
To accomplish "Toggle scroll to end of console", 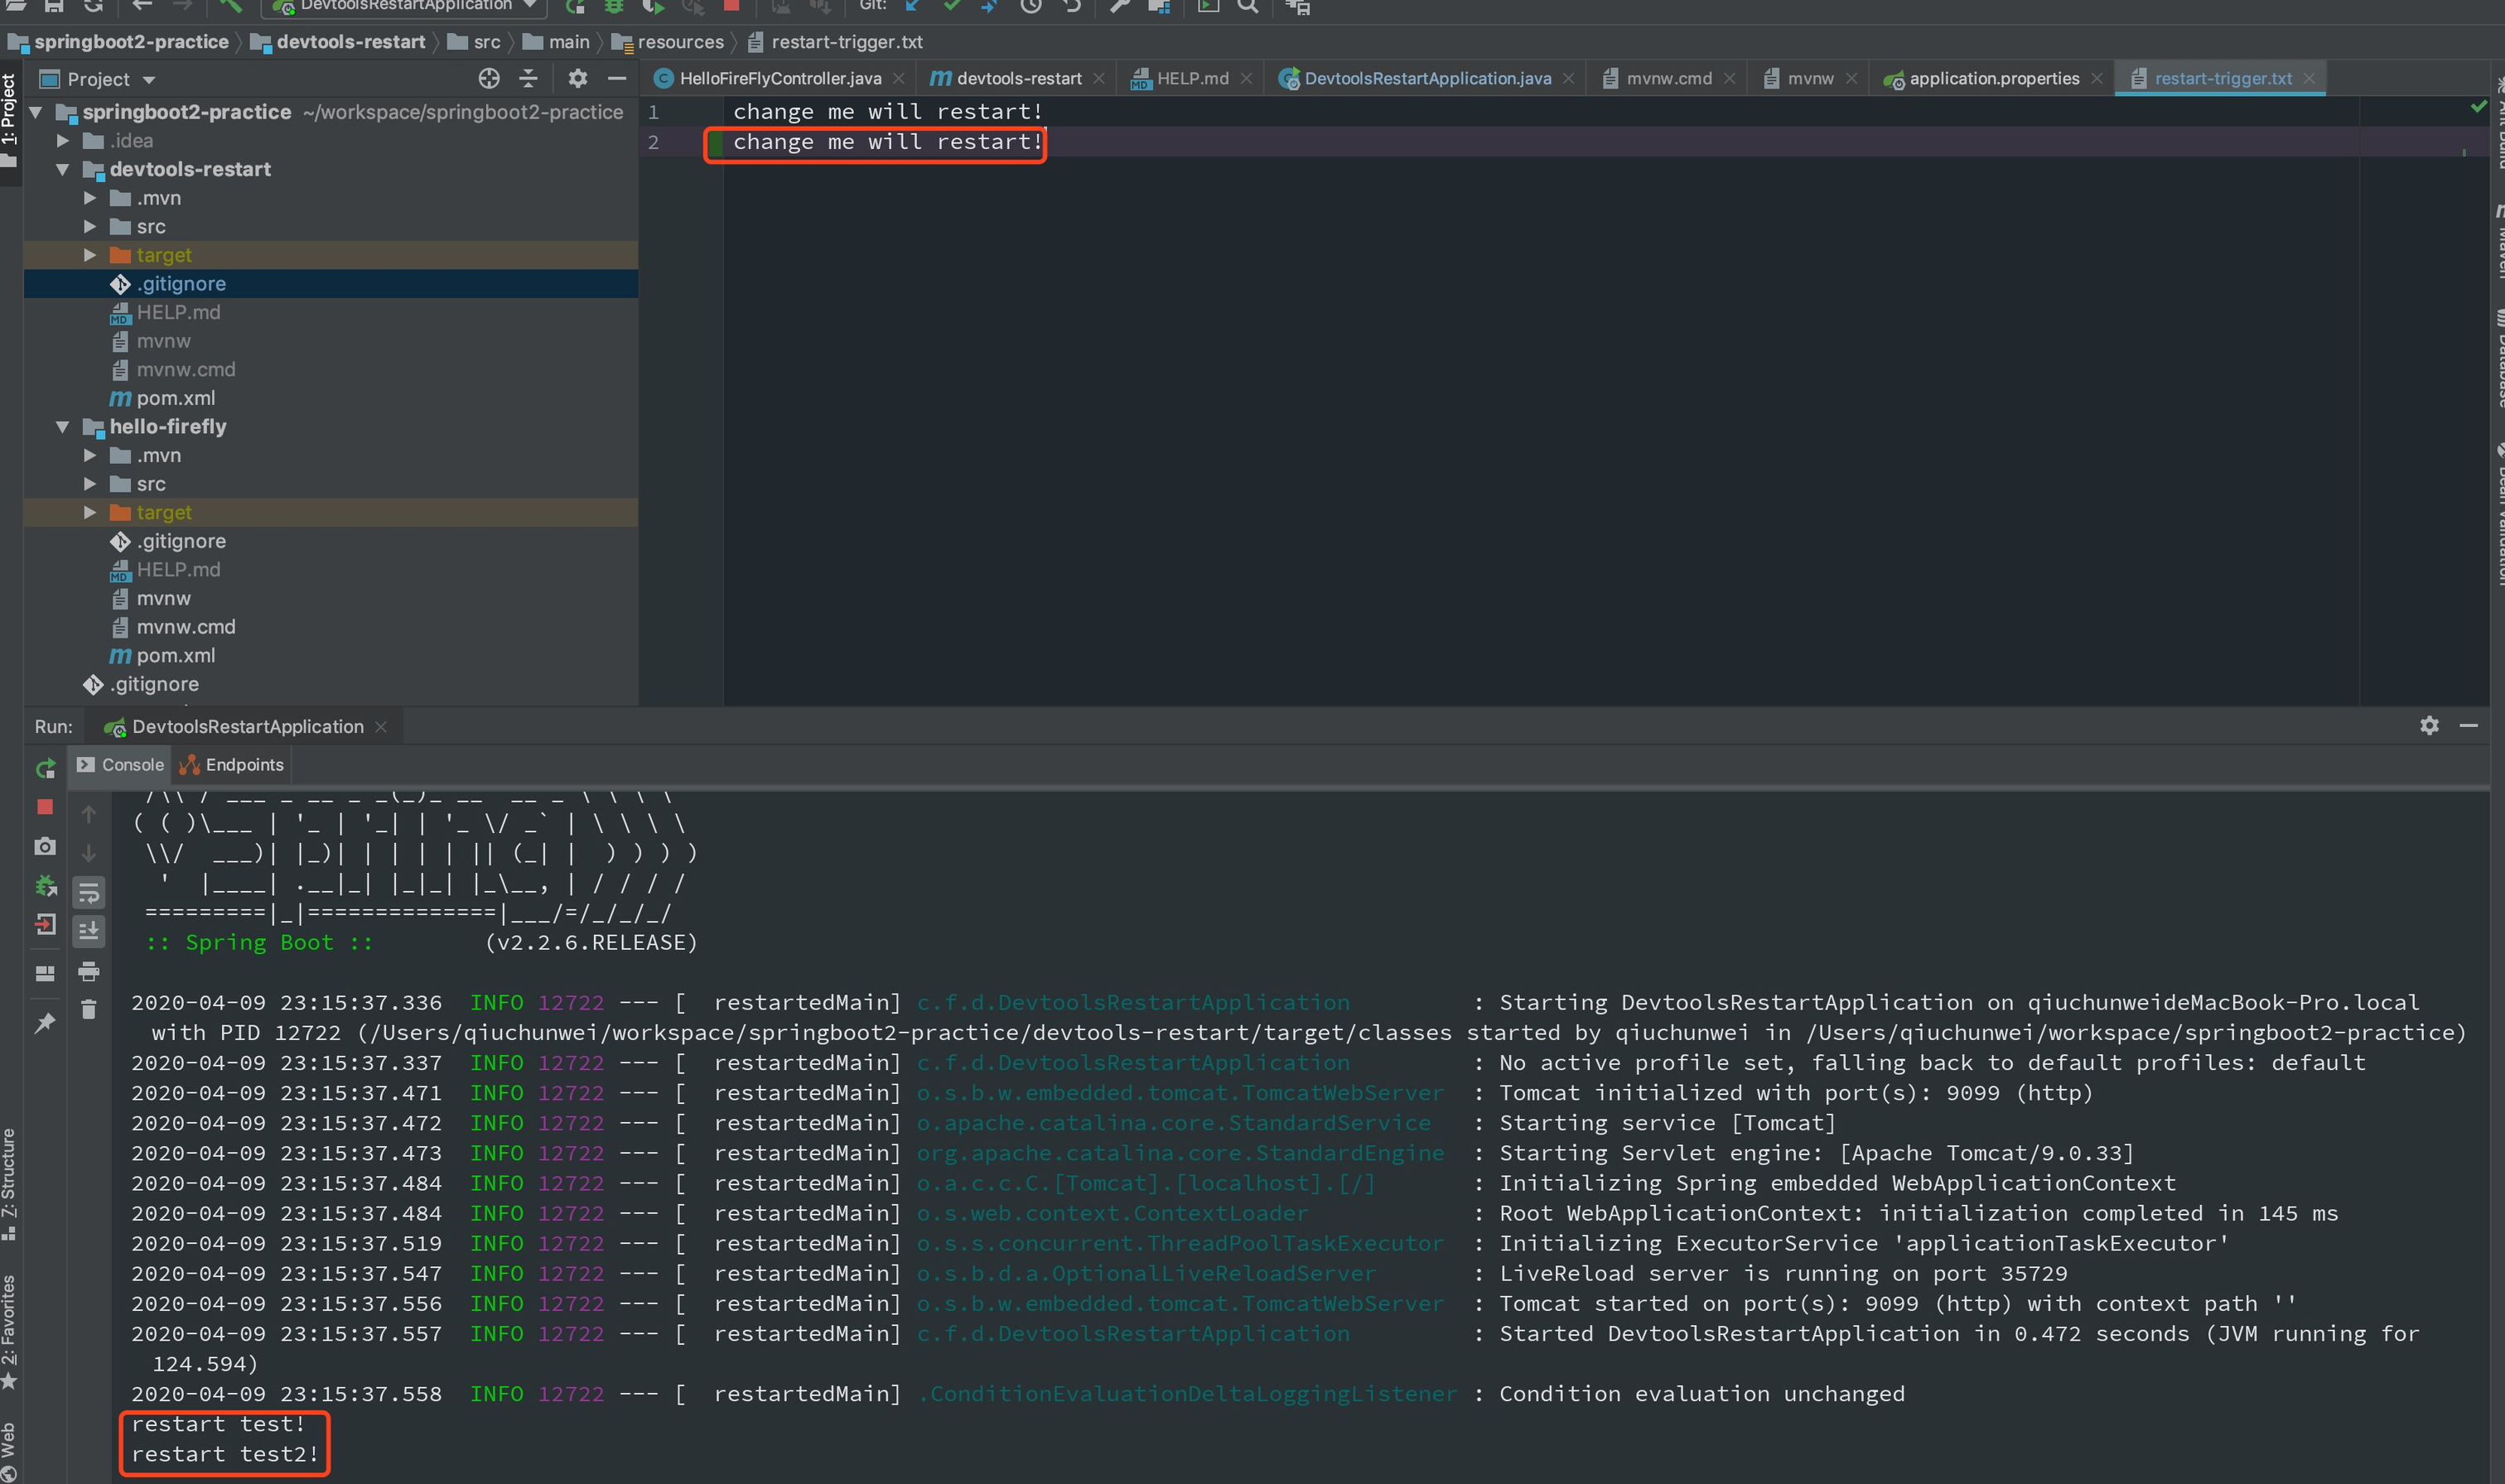I will [x=89, y=931].
